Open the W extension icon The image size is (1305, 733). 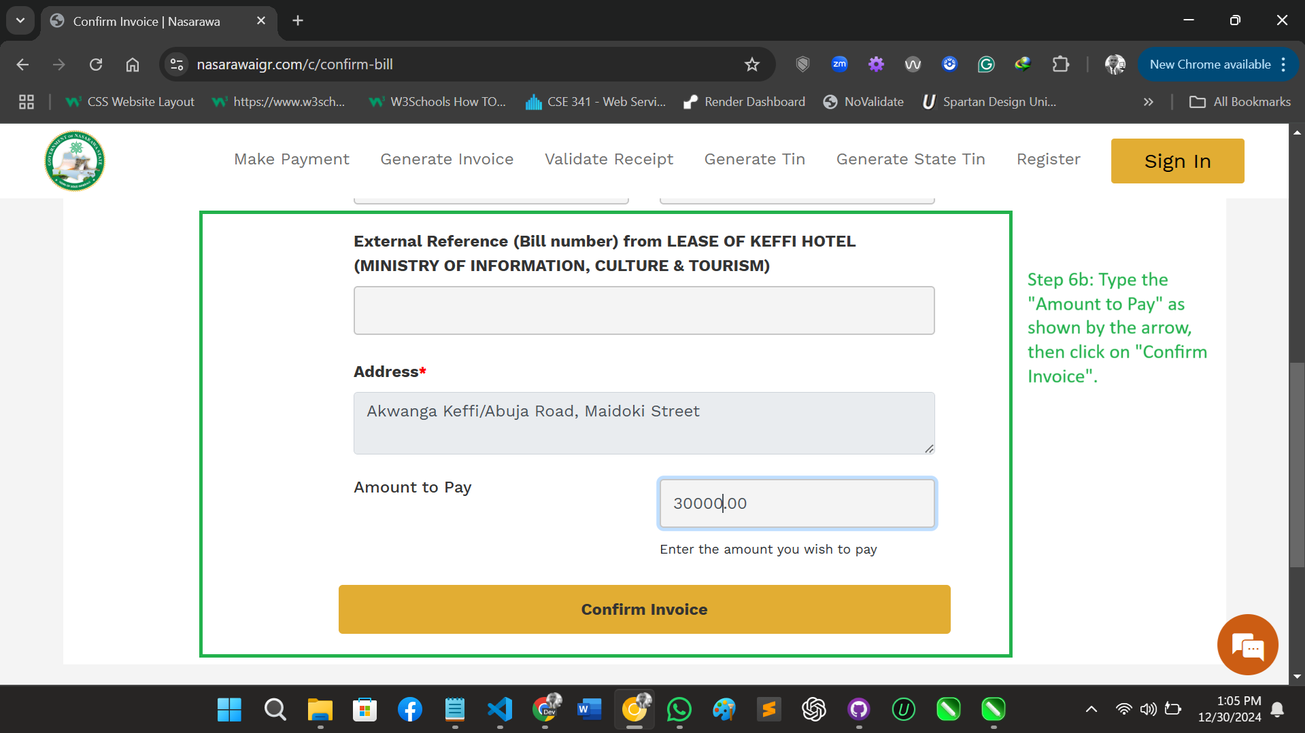tap(913, 65)
